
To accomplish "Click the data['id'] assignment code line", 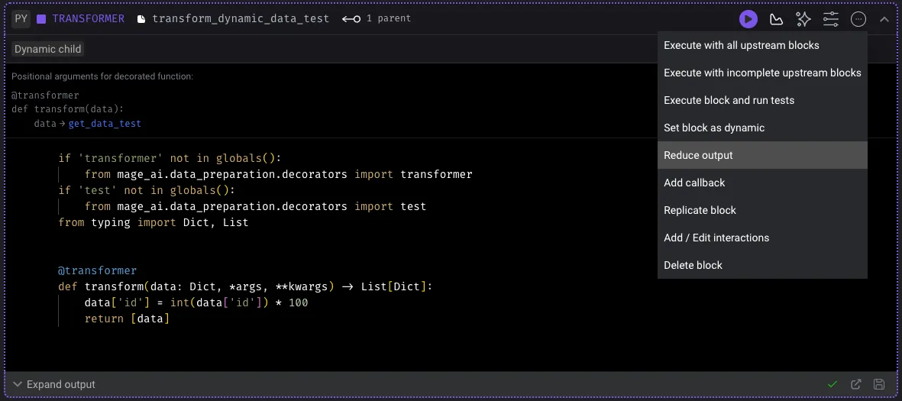I will [x=196, y=302].
